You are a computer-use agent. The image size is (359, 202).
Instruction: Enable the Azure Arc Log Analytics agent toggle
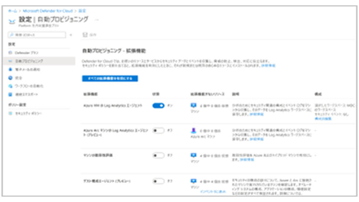click(x=158, y=130)
